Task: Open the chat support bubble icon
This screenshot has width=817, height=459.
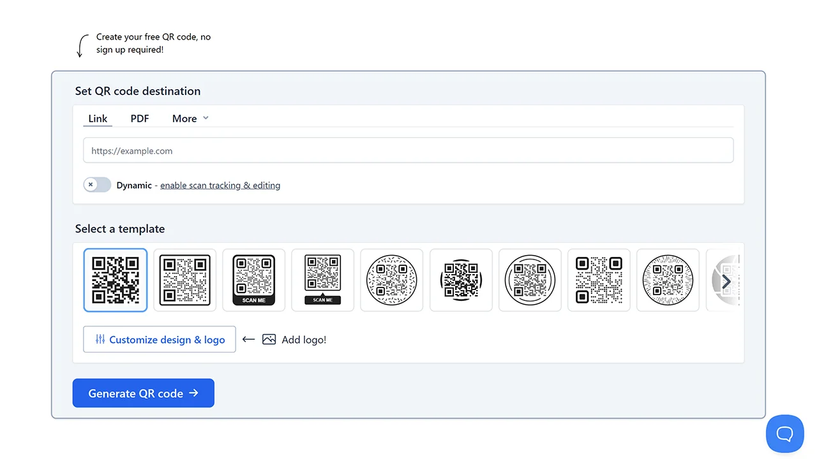Action: (x=784, y=433)
